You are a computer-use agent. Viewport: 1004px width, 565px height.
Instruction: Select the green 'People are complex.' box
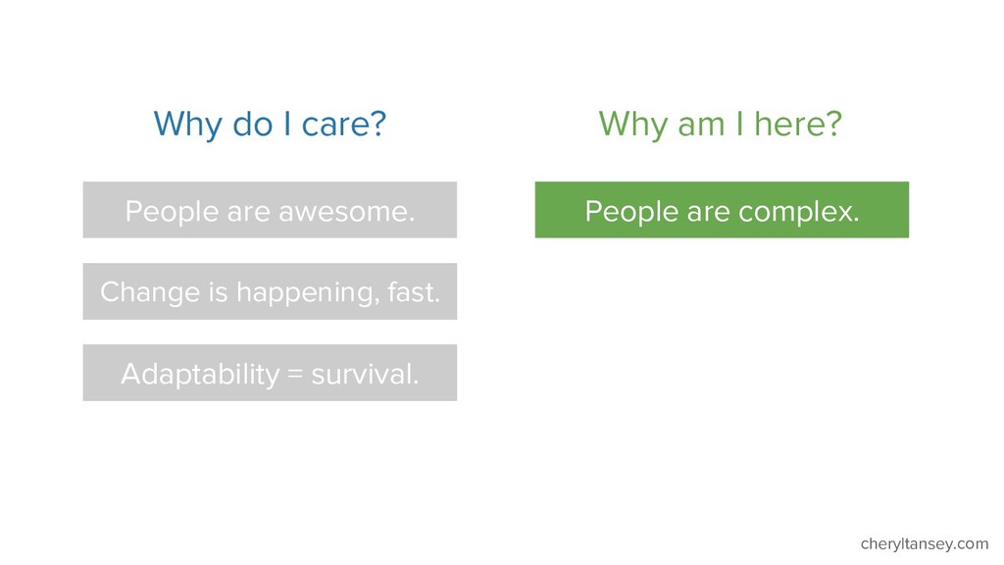(722, 210)
